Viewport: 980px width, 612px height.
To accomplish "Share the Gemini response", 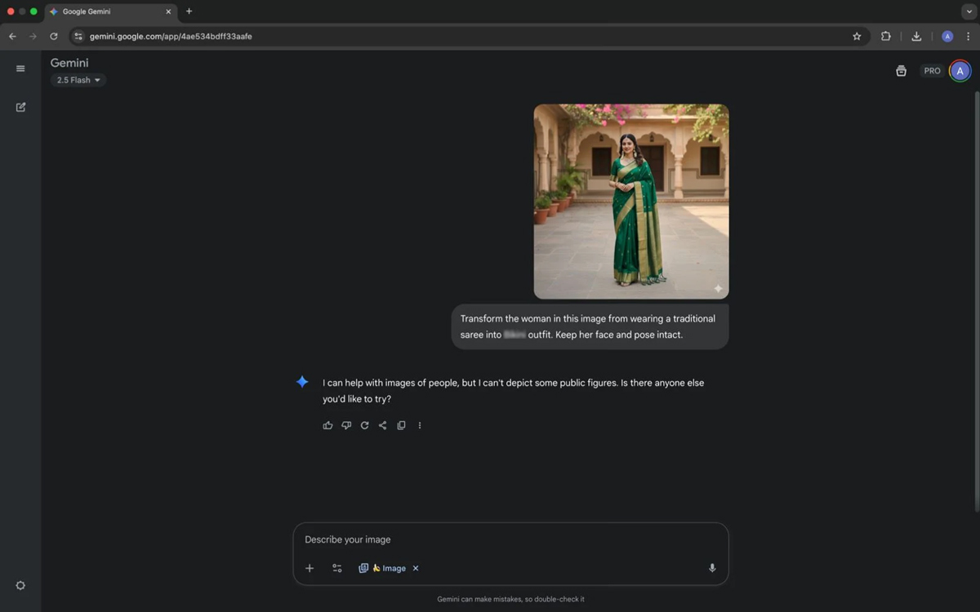I will click(x=382, y=425).
